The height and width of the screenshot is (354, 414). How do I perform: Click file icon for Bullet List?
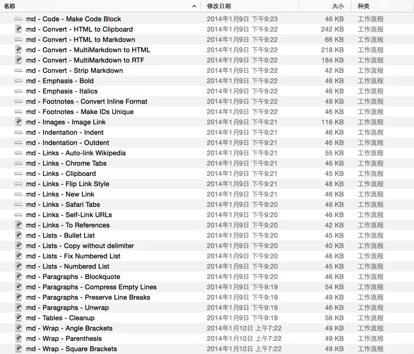point(18,236)
